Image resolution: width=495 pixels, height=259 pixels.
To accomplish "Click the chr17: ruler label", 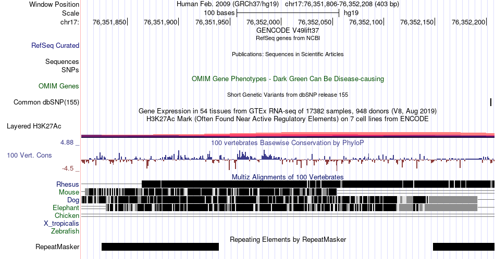I will 70,22.
